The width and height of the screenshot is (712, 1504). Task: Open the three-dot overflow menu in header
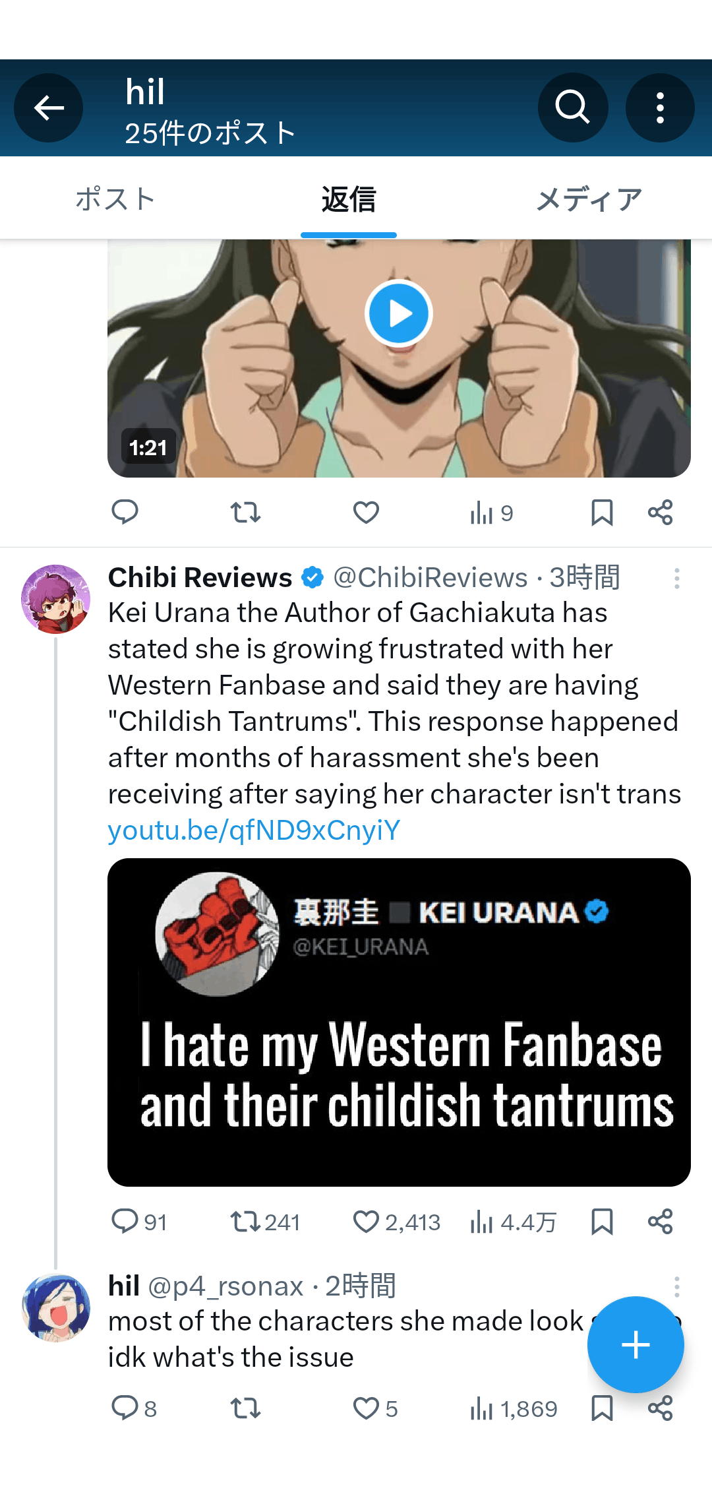(x=660, y=108)
